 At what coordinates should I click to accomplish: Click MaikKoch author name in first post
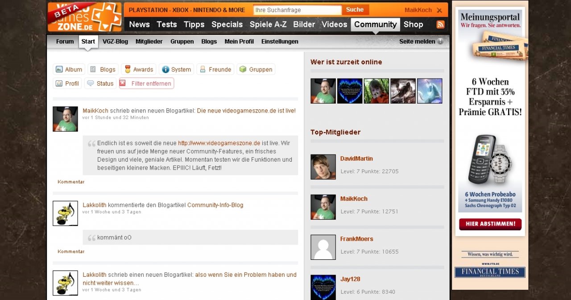95,111
